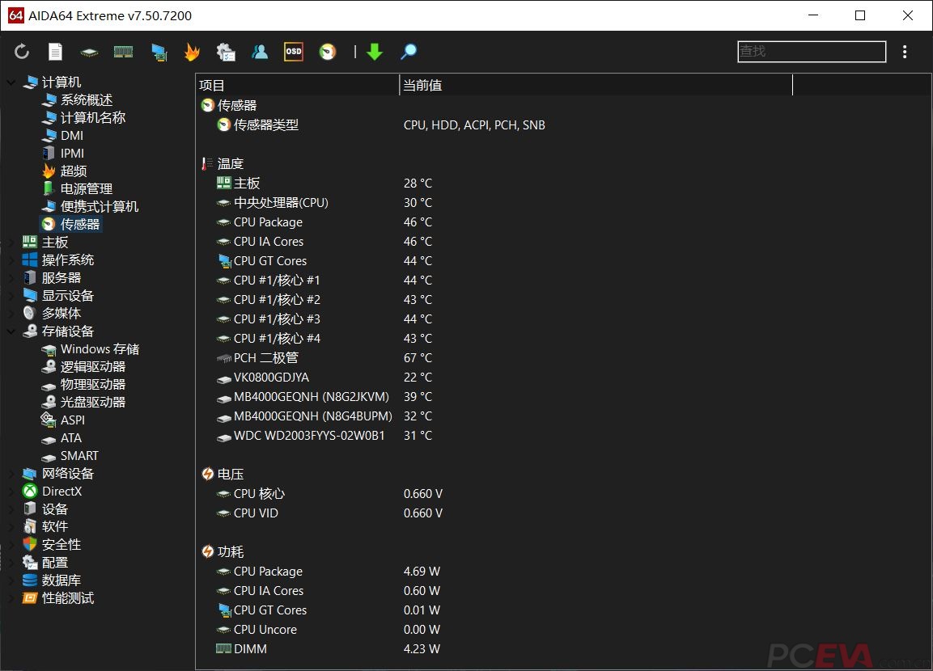Image resolution: width=933 pixels, height=671 pixels.
Task: Expand the 服务器 tree node
Action: pyautogui.click(x=11, y=277)
